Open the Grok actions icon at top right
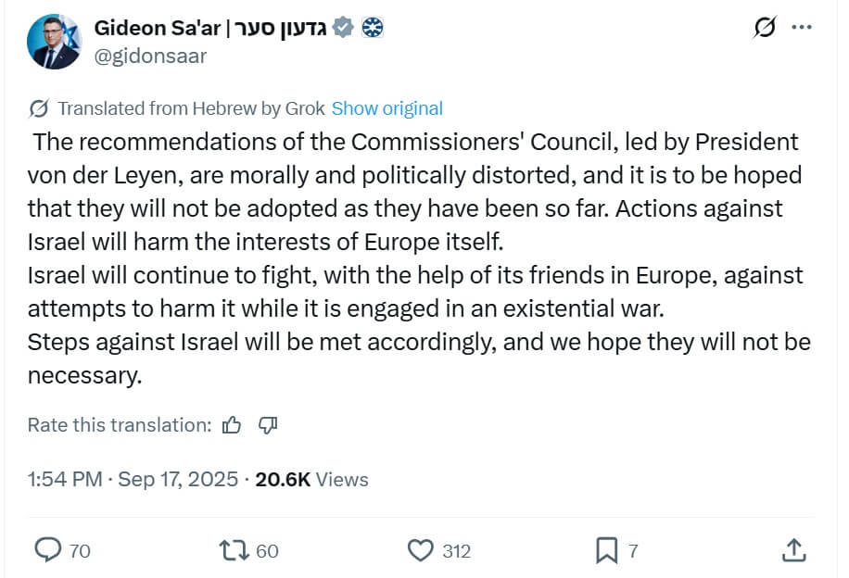Screen dimensions: 849x578 [x=765, y=28]
